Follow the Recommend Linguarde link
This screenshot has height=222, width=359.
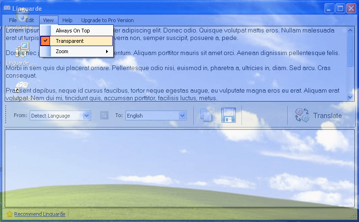coord(40,214)
